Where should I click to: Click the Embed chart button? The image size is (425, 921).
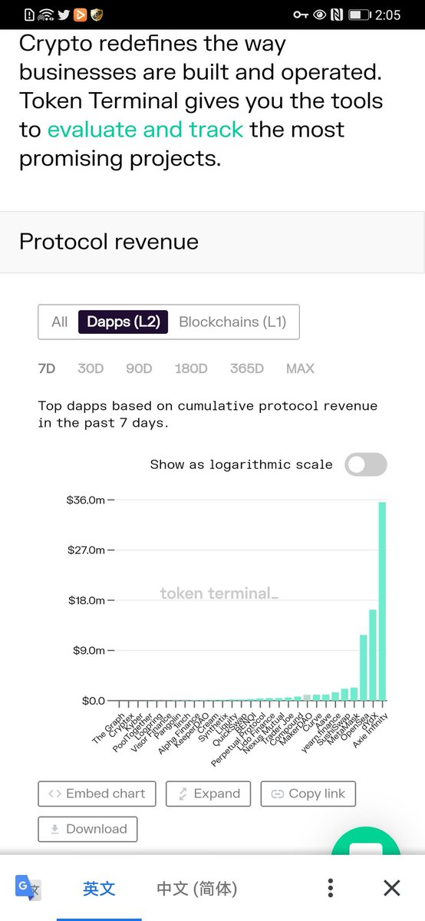(x=97, y=794)
